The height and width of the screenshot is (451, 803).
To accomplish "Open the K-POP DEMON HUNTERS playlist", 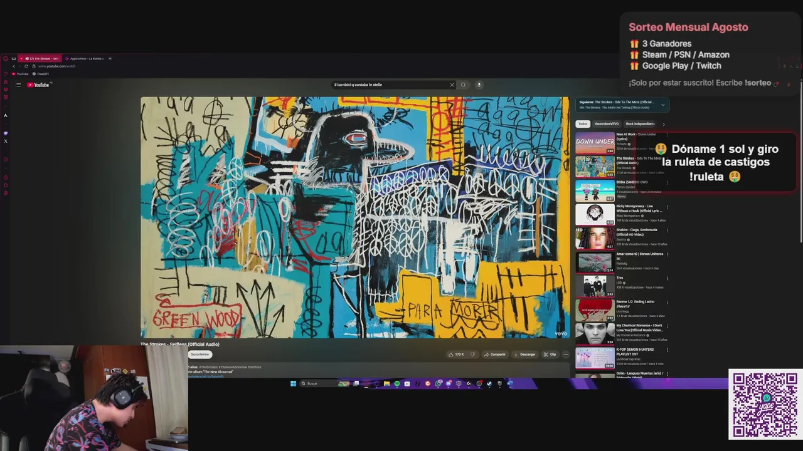I will (595, 357).
